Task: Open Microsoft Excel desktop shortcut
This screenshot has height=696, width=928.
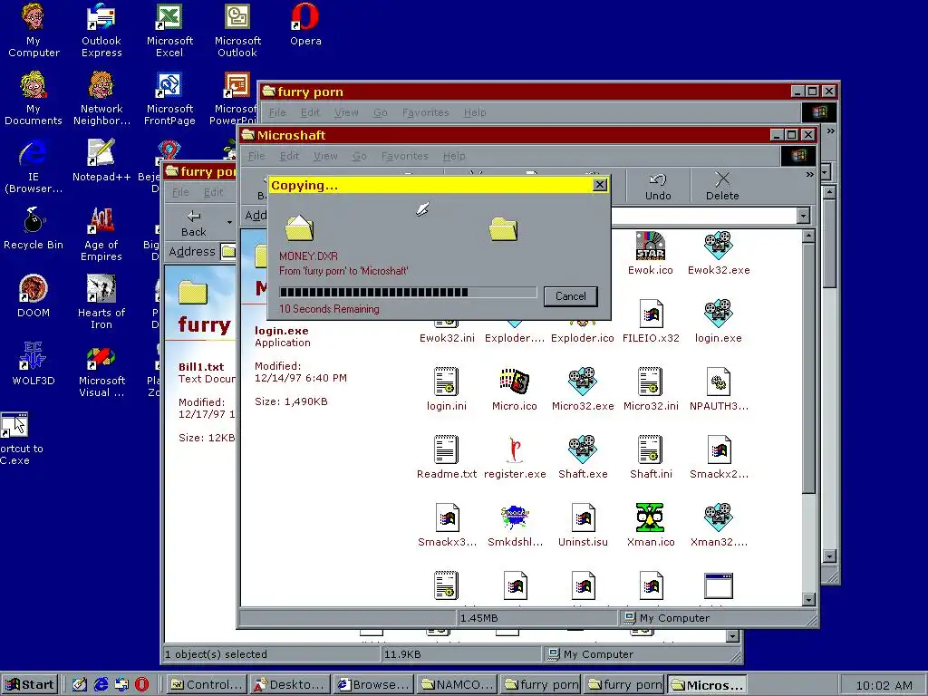Action: coord(169,30)
